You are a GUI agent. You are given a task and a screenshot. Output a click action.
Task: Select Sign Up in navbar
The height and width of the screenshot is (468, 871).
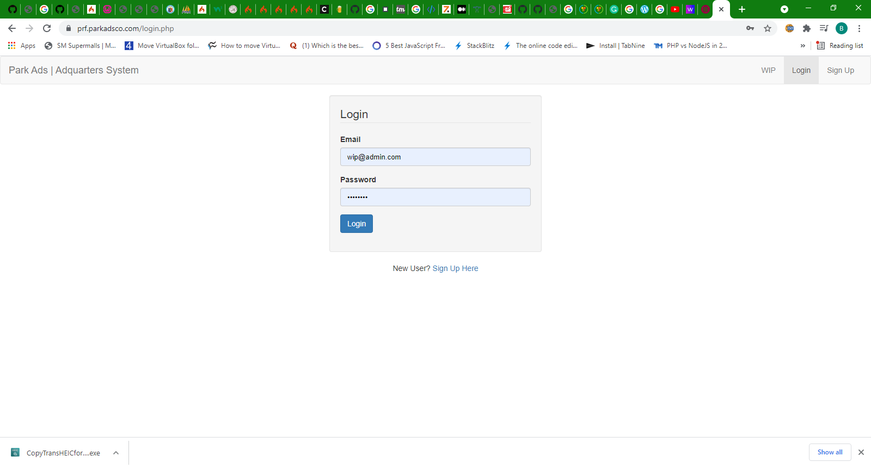click(x=840, y=70)
